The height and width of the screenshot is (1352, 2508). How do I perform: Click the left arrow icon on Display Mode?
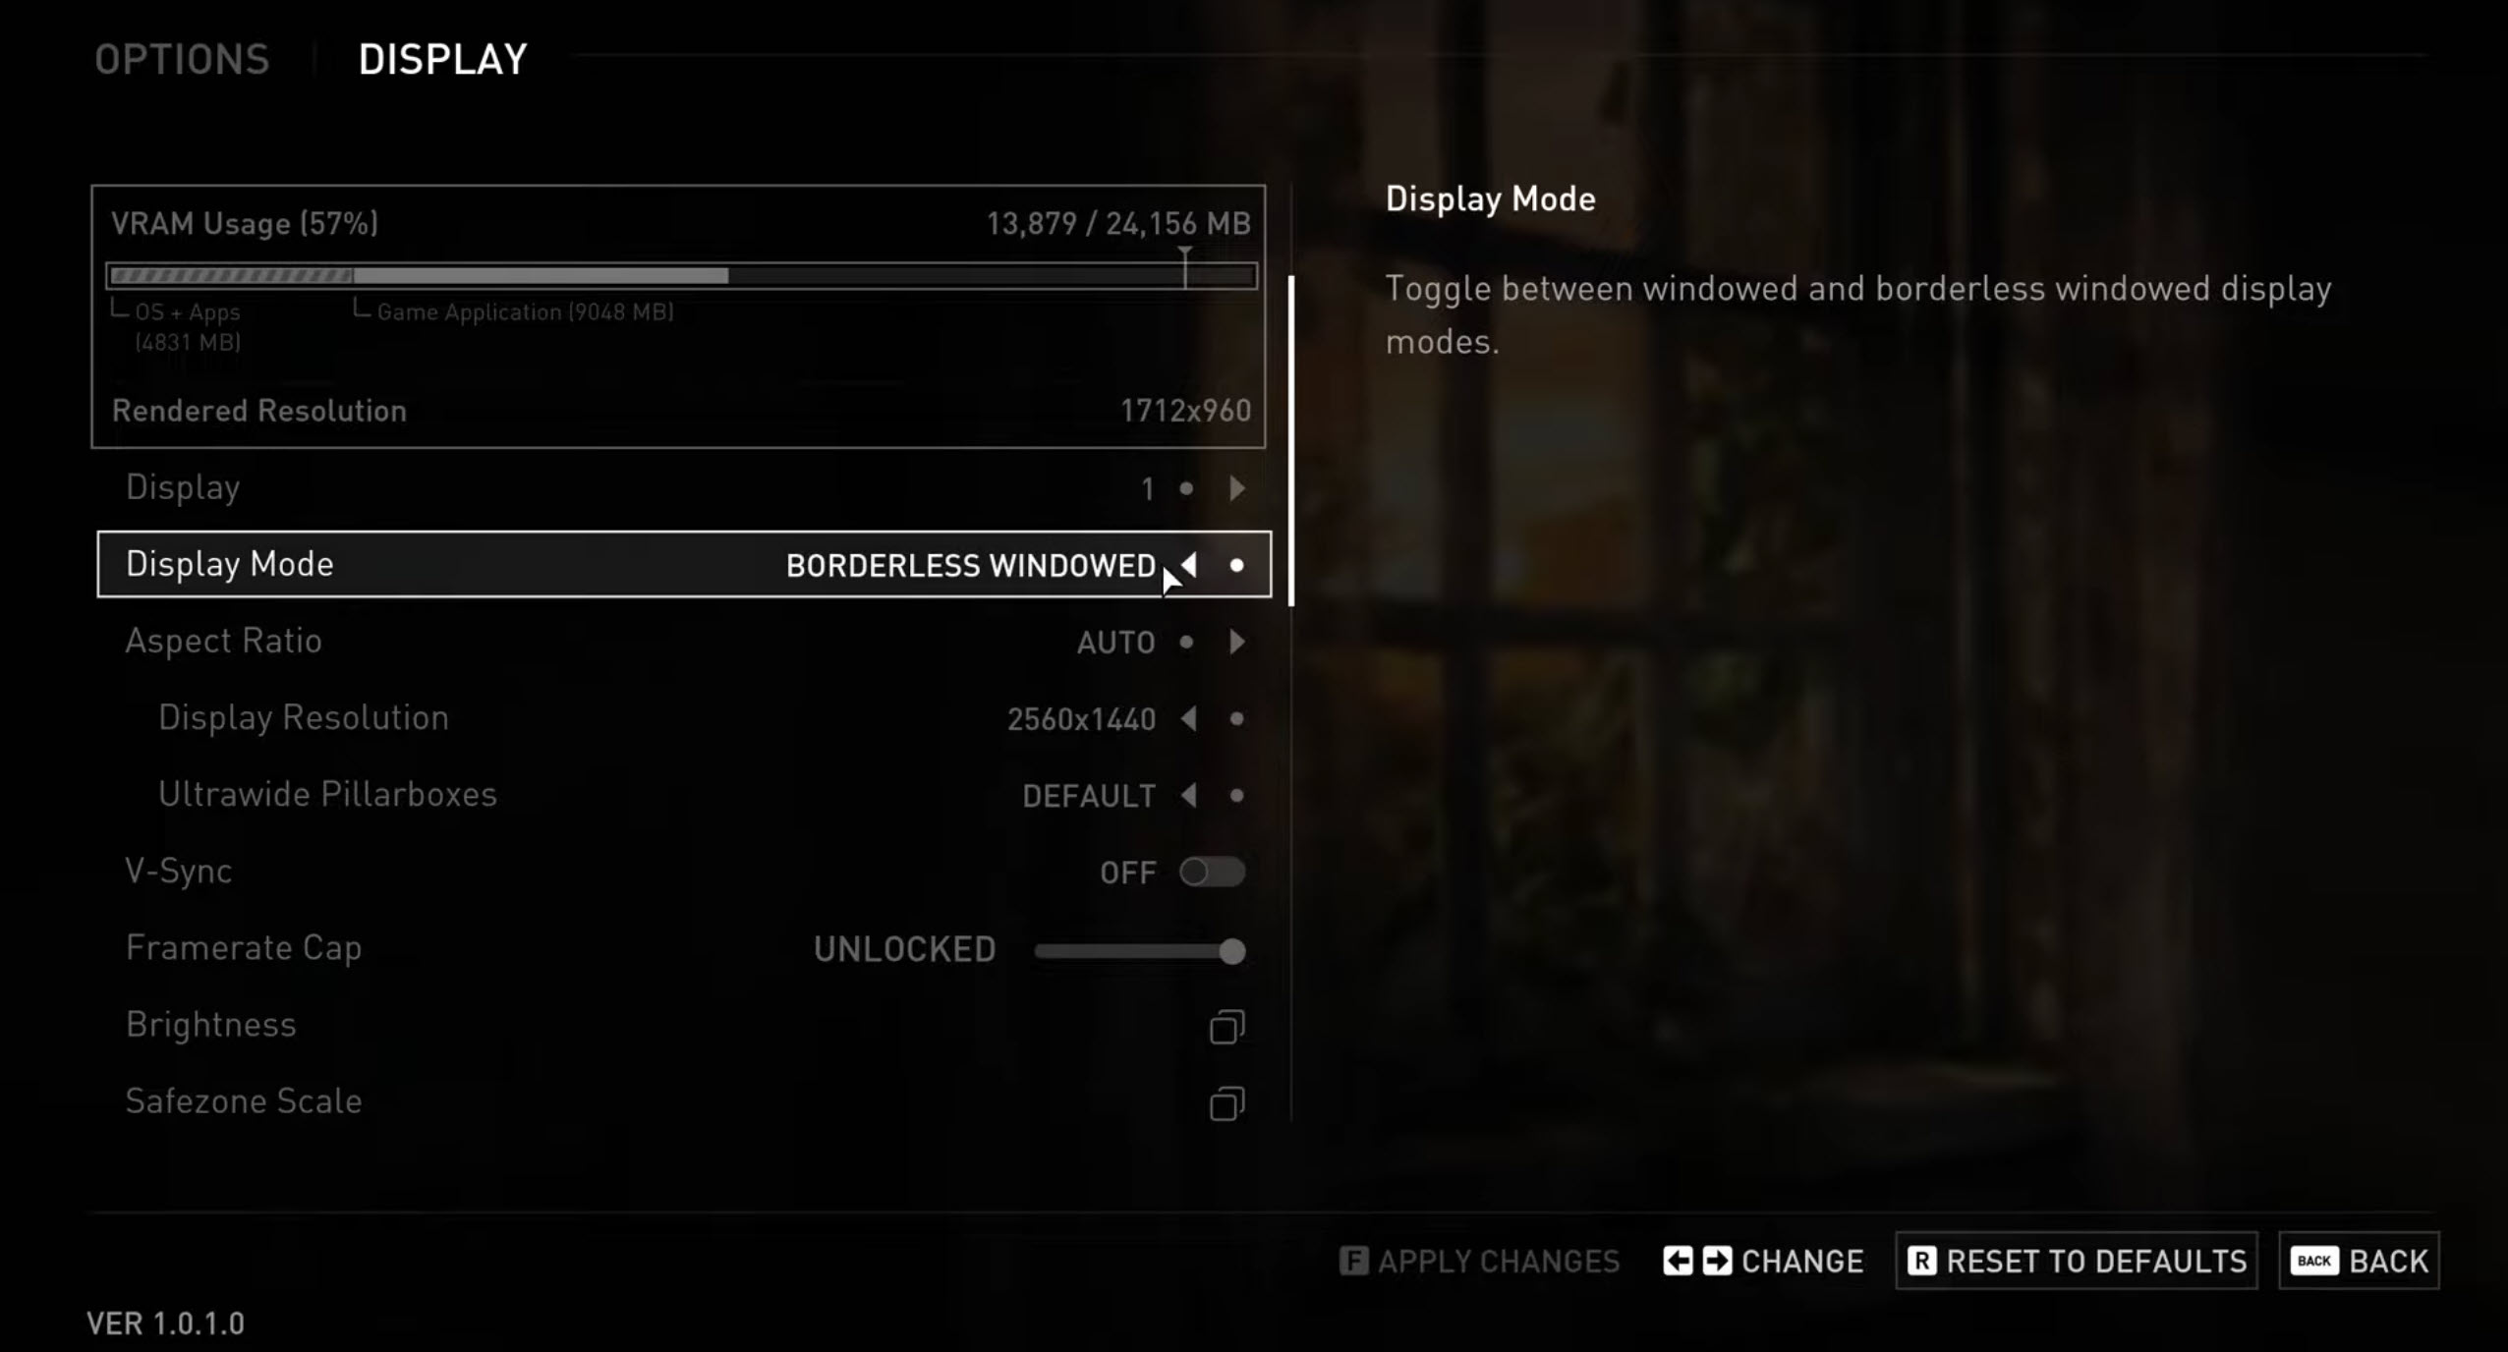[x=1187, y=564]
